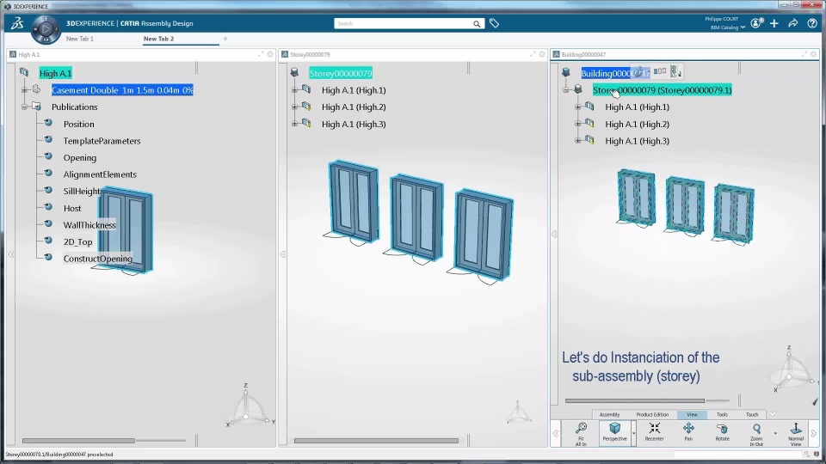Click the Opening publication icon
826x464 pixels.
coord(48,156)
